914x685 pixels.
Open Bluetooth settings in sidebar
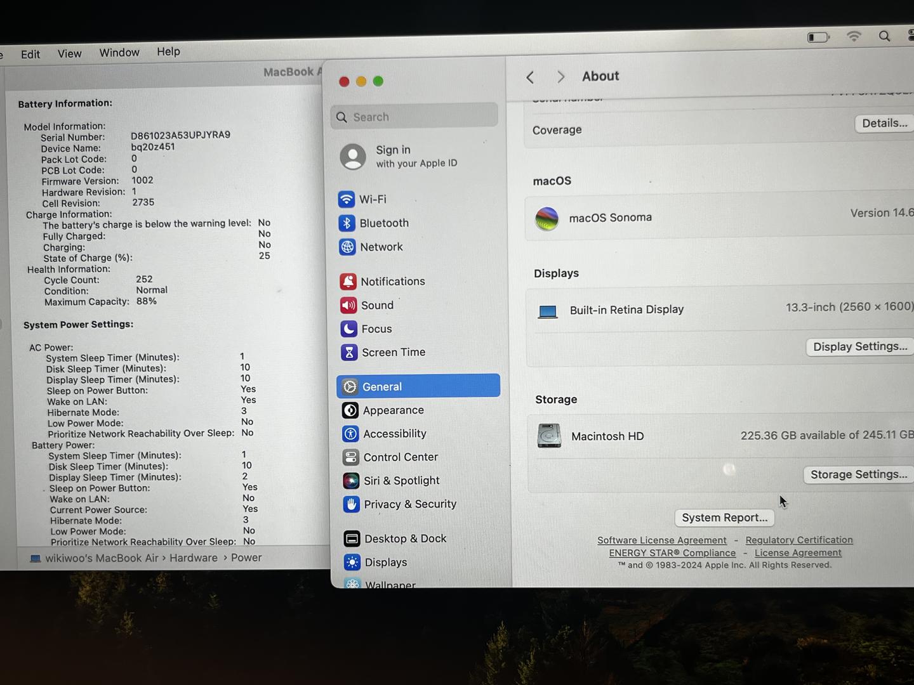point(374,223)
